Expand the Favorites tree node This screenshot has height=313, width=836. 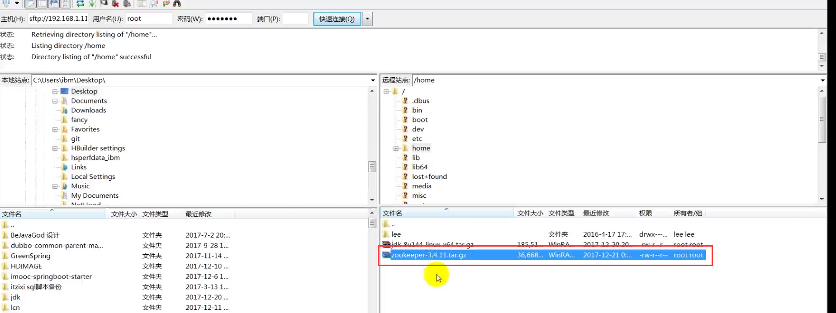click(x=55, y=129)
